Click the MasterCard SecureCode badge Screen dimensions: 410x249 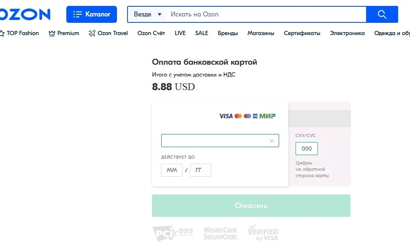[x=221, y=233]
